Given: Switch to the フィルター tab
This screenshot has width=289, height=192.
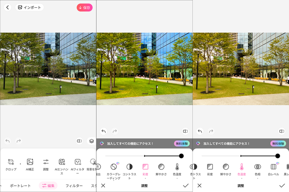Looking at the screenshot, I should click(74, 186).
